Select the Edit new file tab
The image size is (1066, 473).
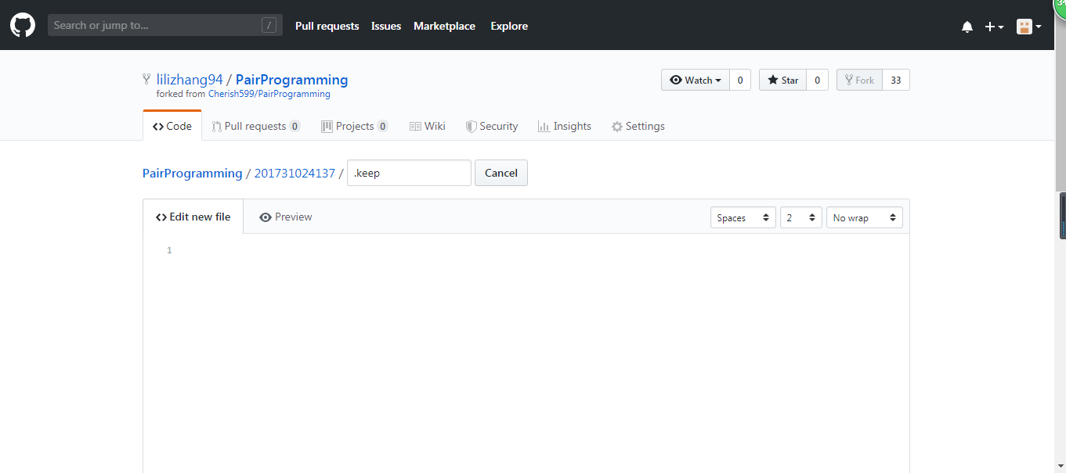[x=193, y=217]
